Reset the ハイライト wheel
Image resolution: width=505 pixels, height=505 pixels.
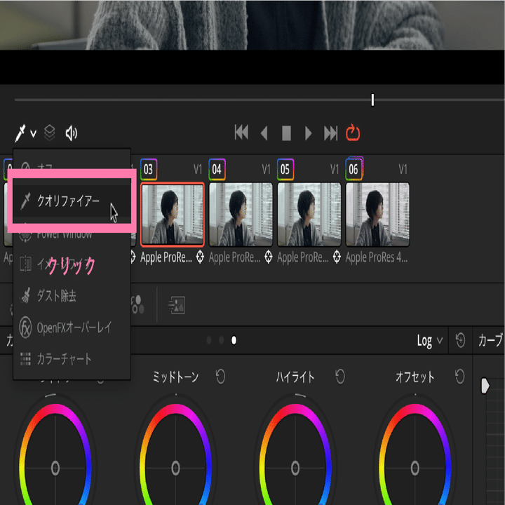(x=340, y=377)
